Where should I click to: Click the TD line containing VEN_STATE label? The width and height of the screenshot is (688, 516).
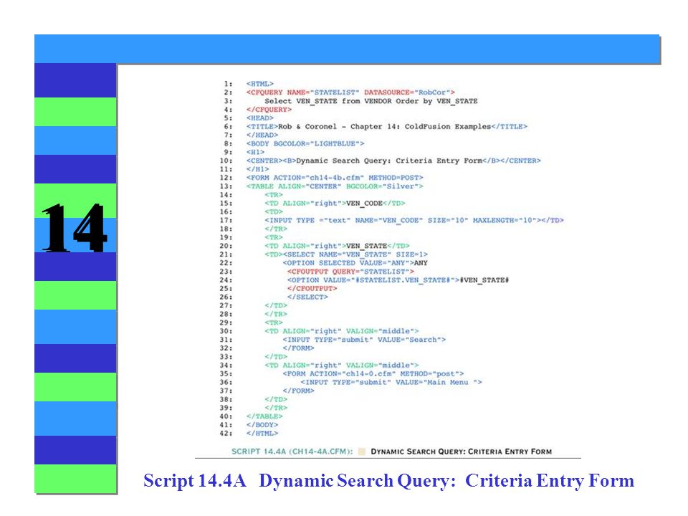point(337,246)
